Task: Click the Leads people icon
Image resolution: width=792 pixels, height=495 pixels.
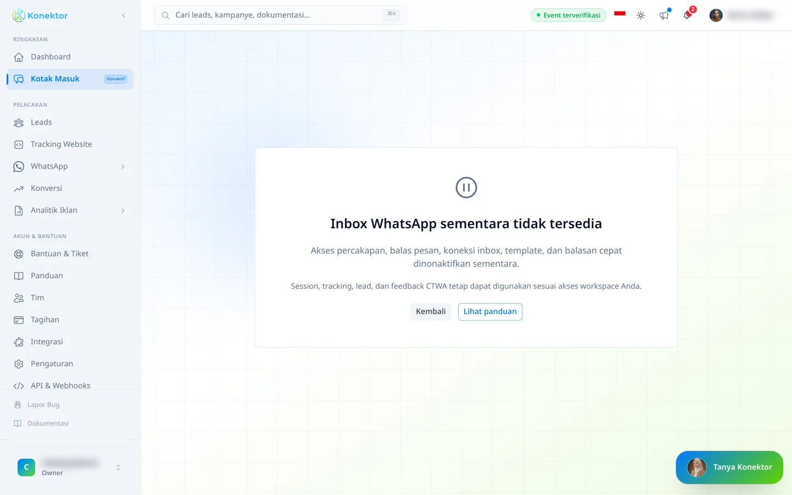Action: 19,123
